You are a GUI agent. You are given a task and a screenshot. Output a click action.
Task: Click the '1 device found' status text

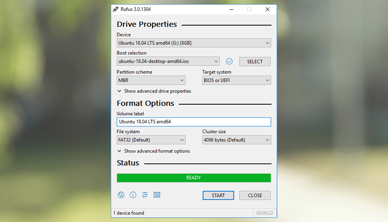(x=129, y=213)
